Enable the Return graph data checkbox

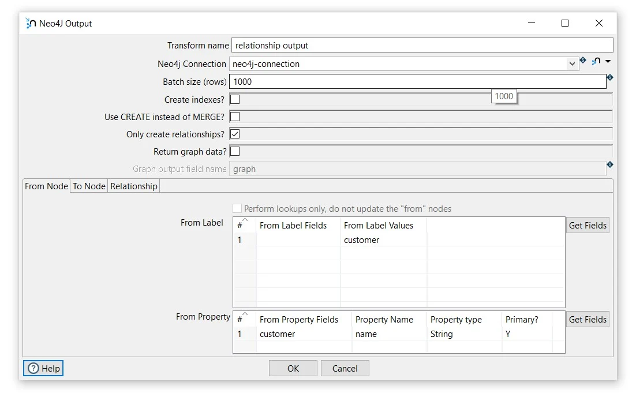235,152
